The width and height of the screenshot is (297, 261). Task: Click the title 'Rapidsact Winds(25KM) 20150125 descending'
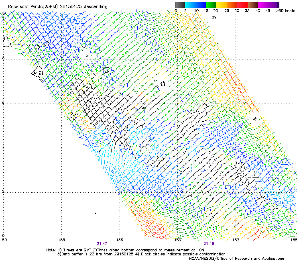pos(57,7)
